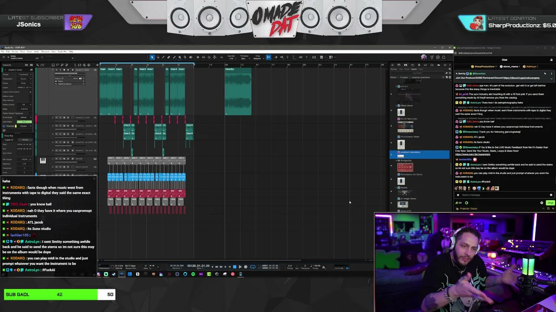The height and width of the screenshot is (312, 556).
Task: Click the Record button in the transport
Action: [x=245, y=267]
